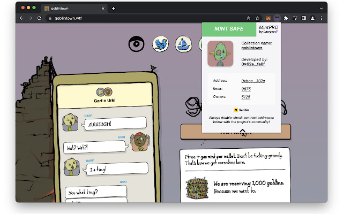Screen dimensions: 343x214
Task: Open the Extensions puzzle-piece menu
Action: pos(286,18)
